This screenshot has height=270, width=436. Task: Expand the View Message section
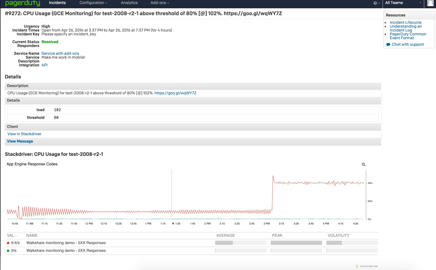click(x=20, y=141)
